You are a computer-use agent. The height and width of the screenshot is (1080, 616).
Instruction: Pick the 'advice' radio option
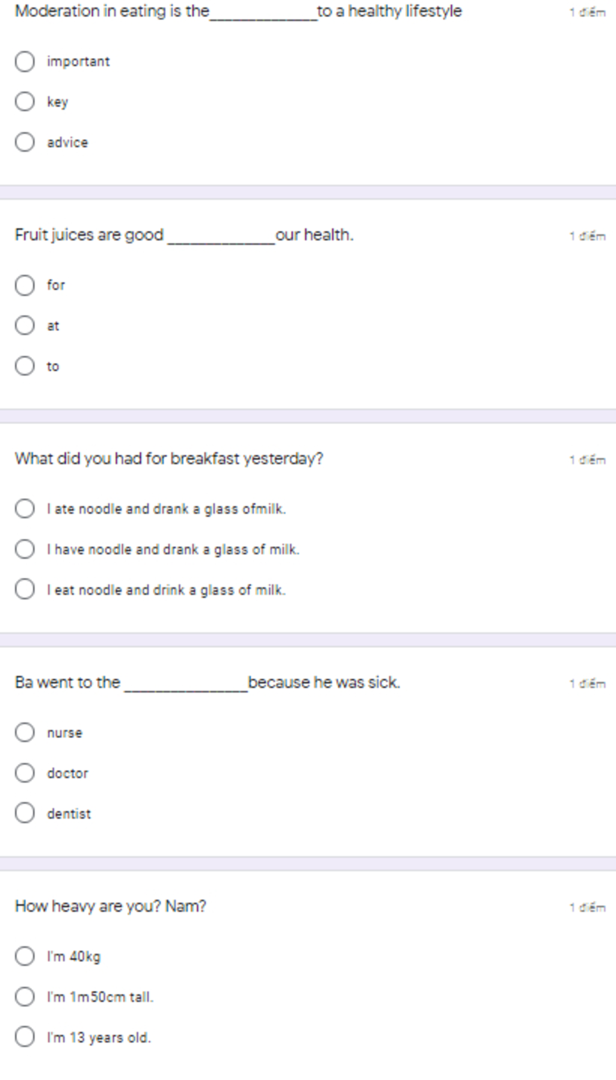[25, 143]
